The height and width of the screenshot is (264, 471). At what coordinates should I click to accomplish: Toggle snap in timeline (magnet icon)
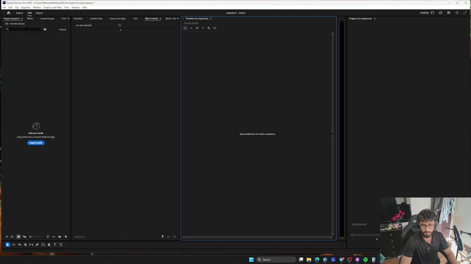click(191, 28)
